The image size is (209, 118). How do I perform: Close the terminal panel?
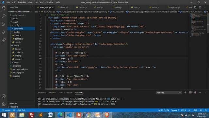pyautogui.click(x=205, y=92)
